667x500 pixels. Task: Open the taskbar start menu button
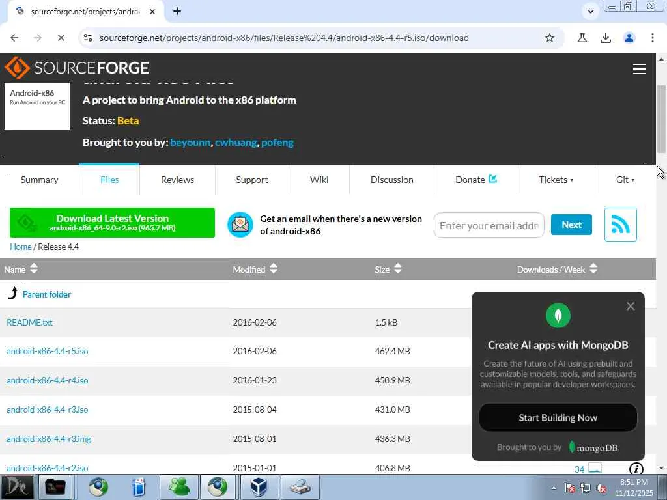[x=17, y=487]
